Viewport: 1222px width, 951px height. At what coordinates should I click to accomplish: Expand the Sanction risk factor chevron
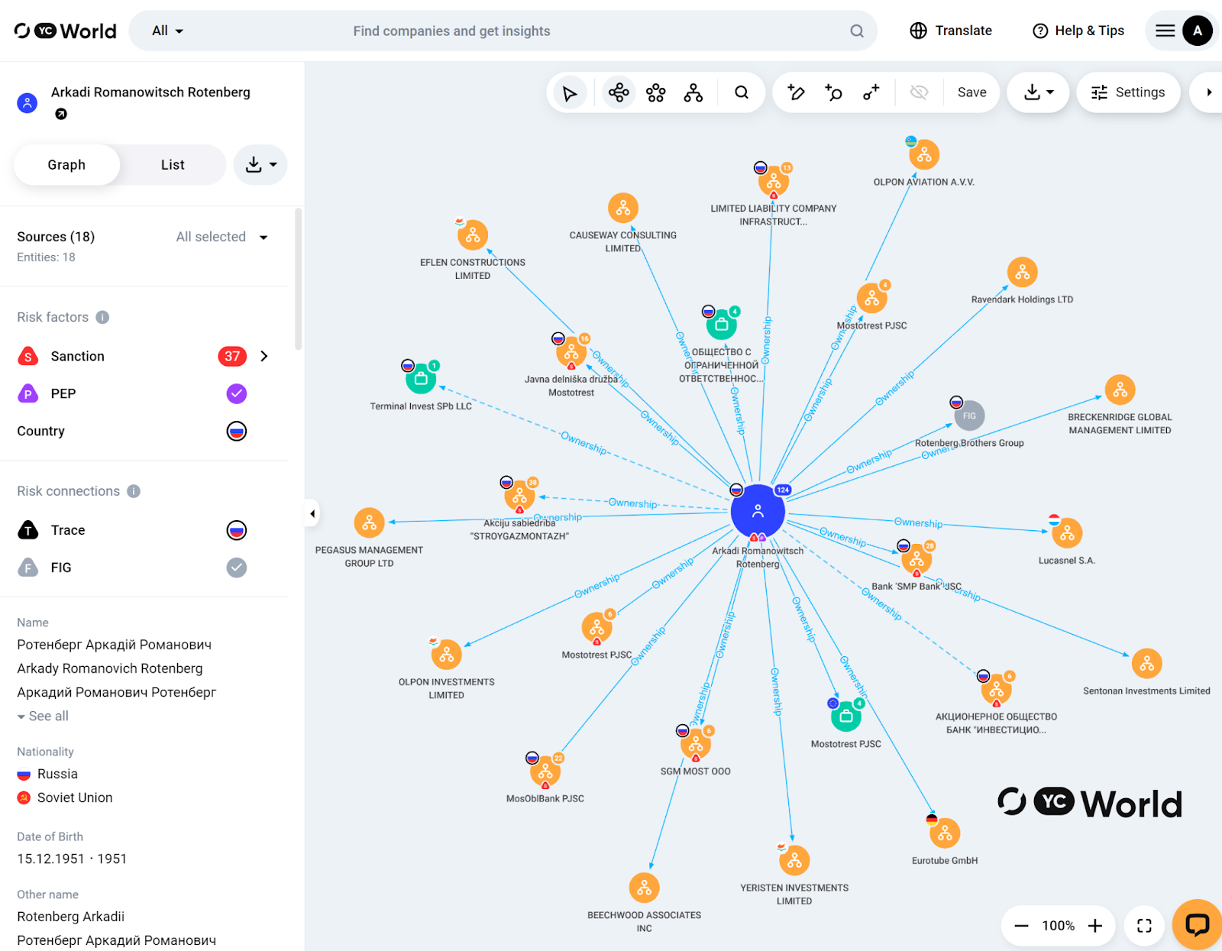(264, 356)
